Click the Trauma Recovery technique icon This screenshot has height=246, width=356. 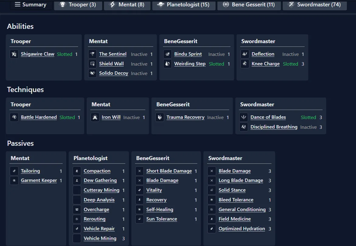[160, 118]
